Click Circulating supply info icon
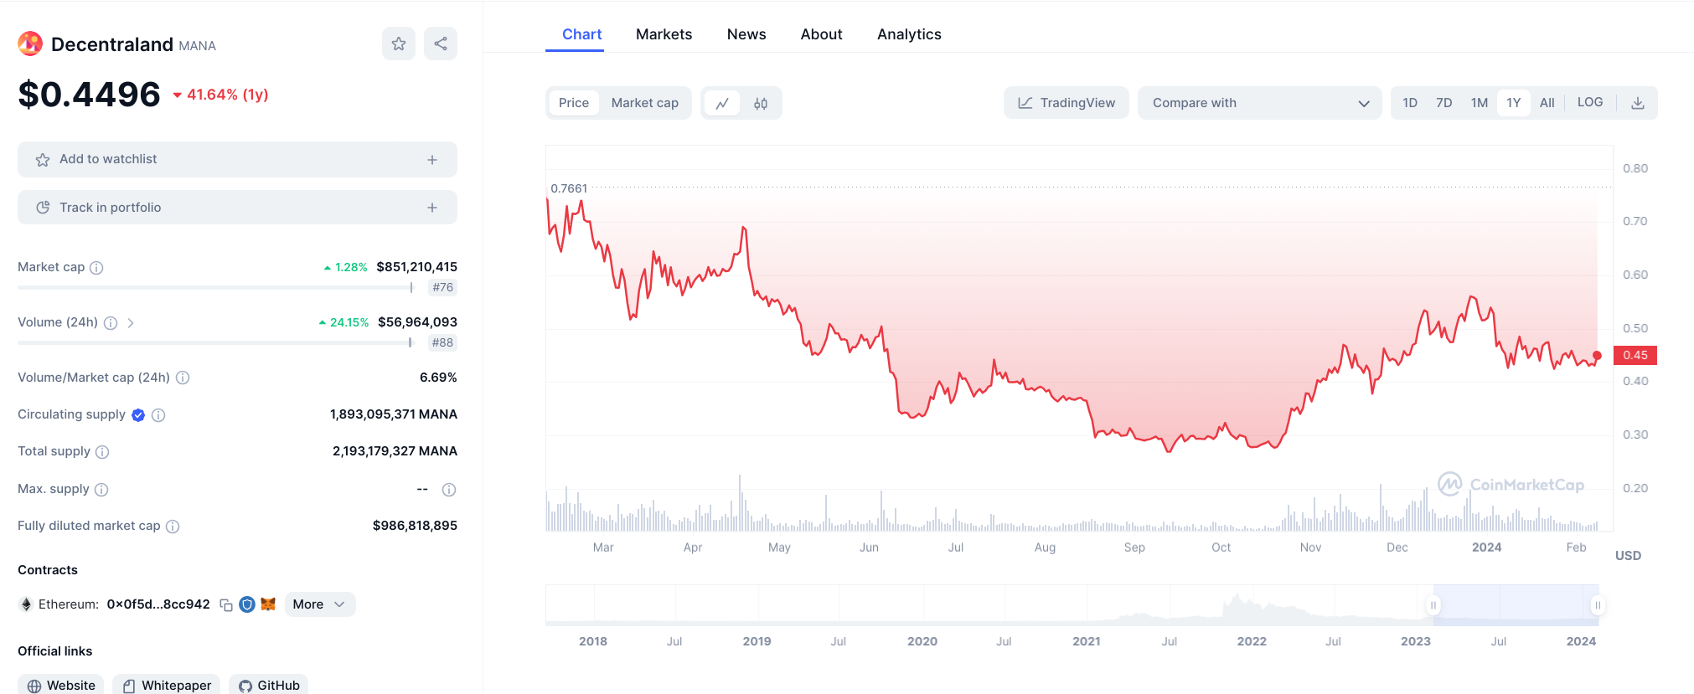Viewport: 1694px width, 694px height. [x=158, y=415]
